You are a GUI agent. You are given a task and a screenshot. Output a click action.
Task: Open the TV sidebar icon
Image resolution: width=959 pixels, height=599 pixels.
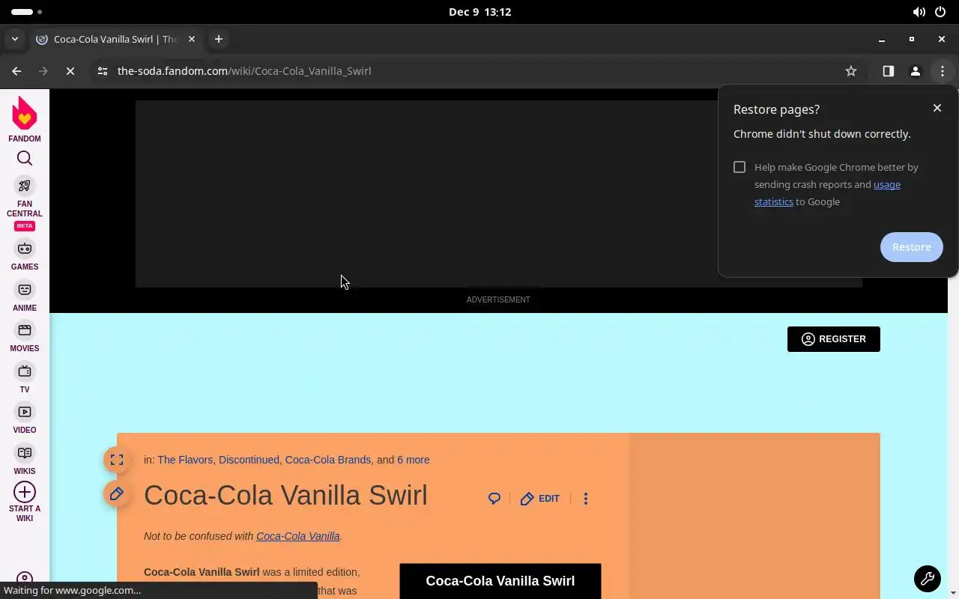(x=25, y=371)
